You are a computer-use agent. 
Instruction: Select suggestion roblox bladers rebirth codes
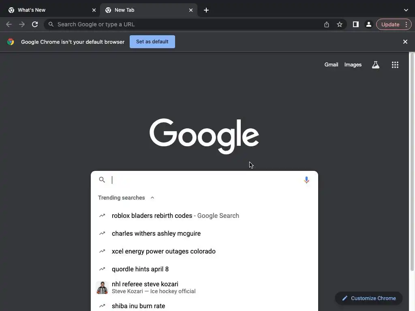coord(204,215)
